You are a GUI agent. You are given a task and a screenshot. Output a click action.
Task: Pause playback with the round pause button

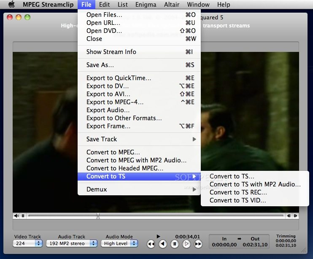pyautogui.click(x=175, y=244)
